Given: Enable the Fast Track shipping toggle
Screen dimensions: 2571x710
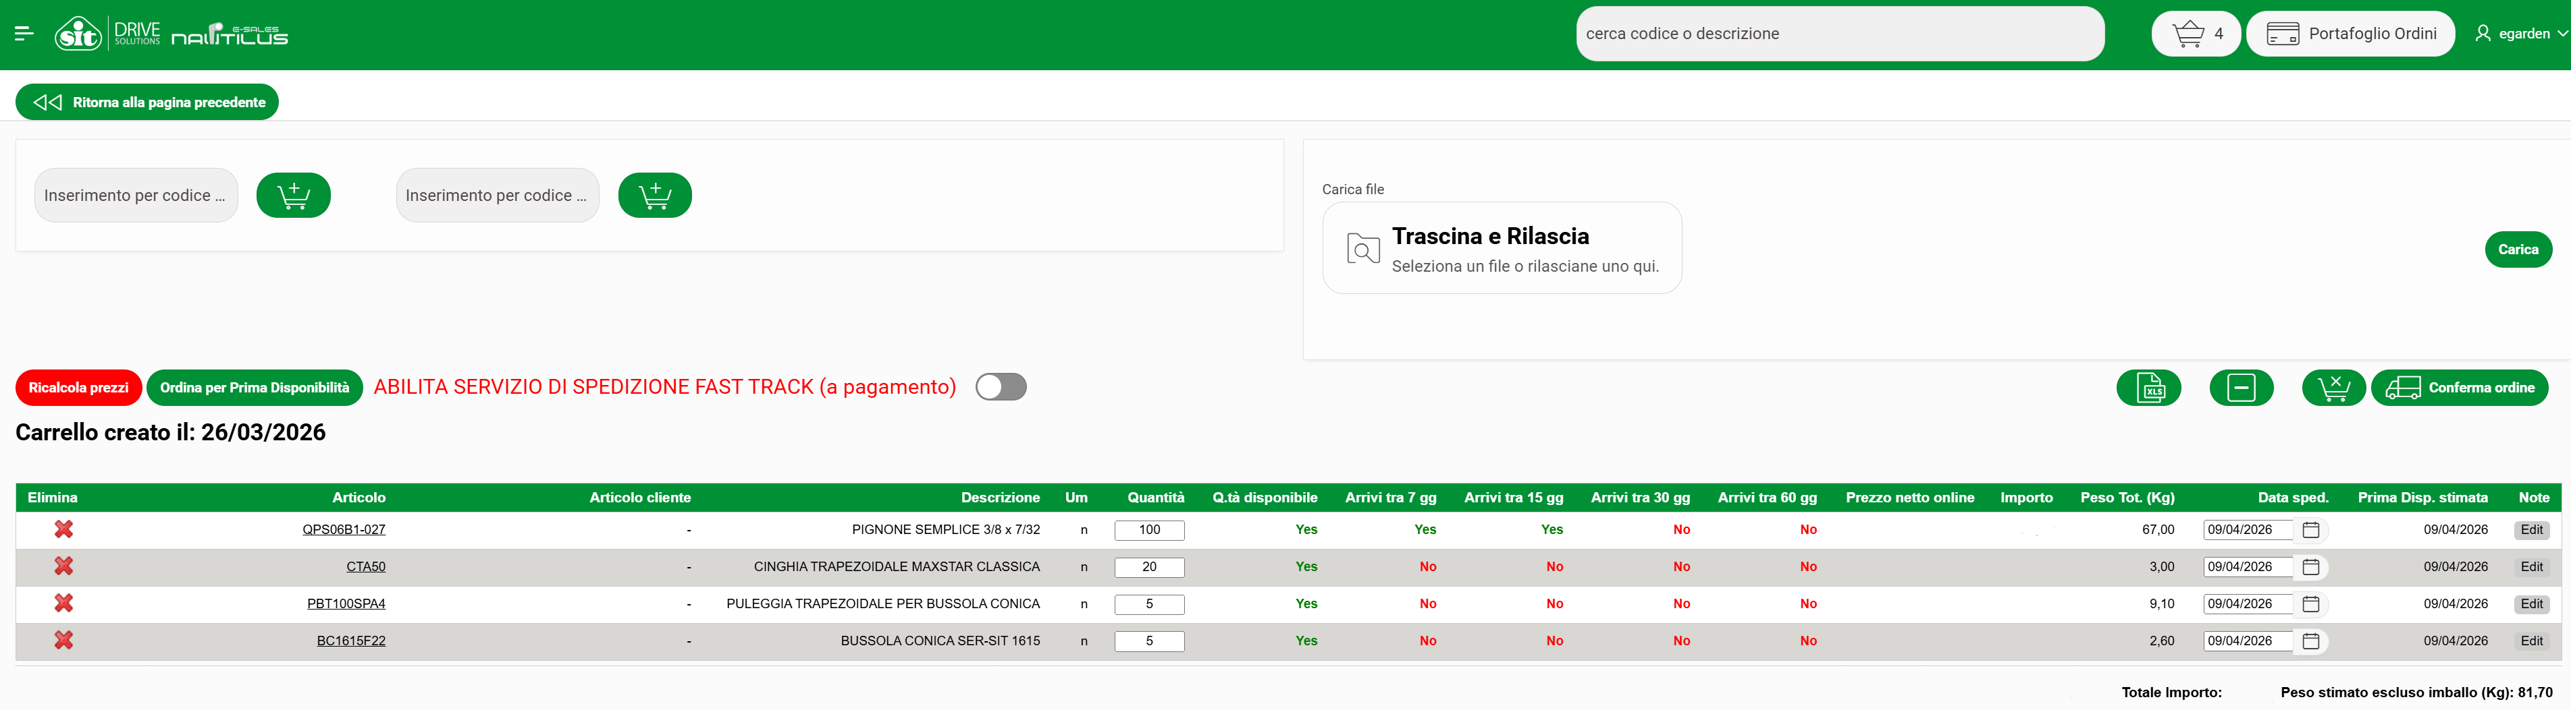Looking at the screenshot, I should (1000, 387).
